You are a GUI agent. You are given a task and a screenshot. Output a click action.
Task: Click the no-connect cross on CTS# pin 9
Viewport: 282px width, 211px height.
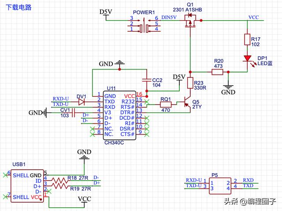[x=147, y=134]
